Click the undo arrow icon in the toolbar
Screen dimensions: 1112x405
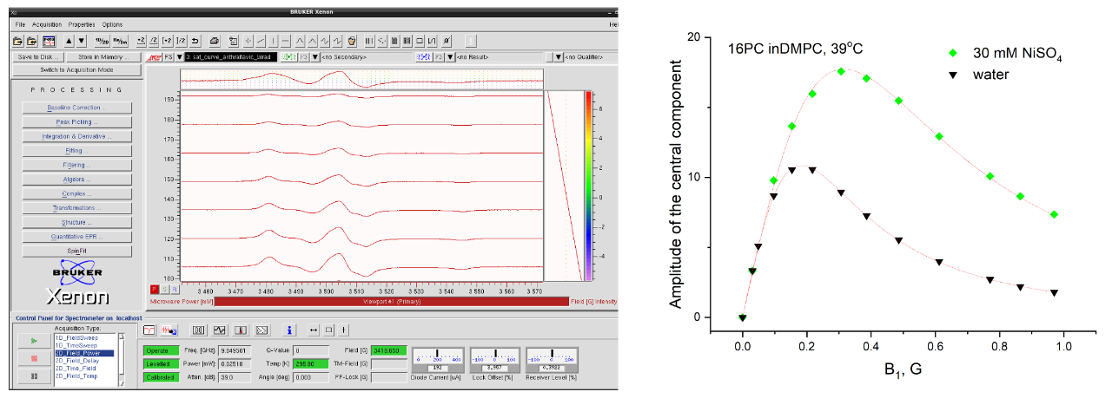(x=195, y=41)
